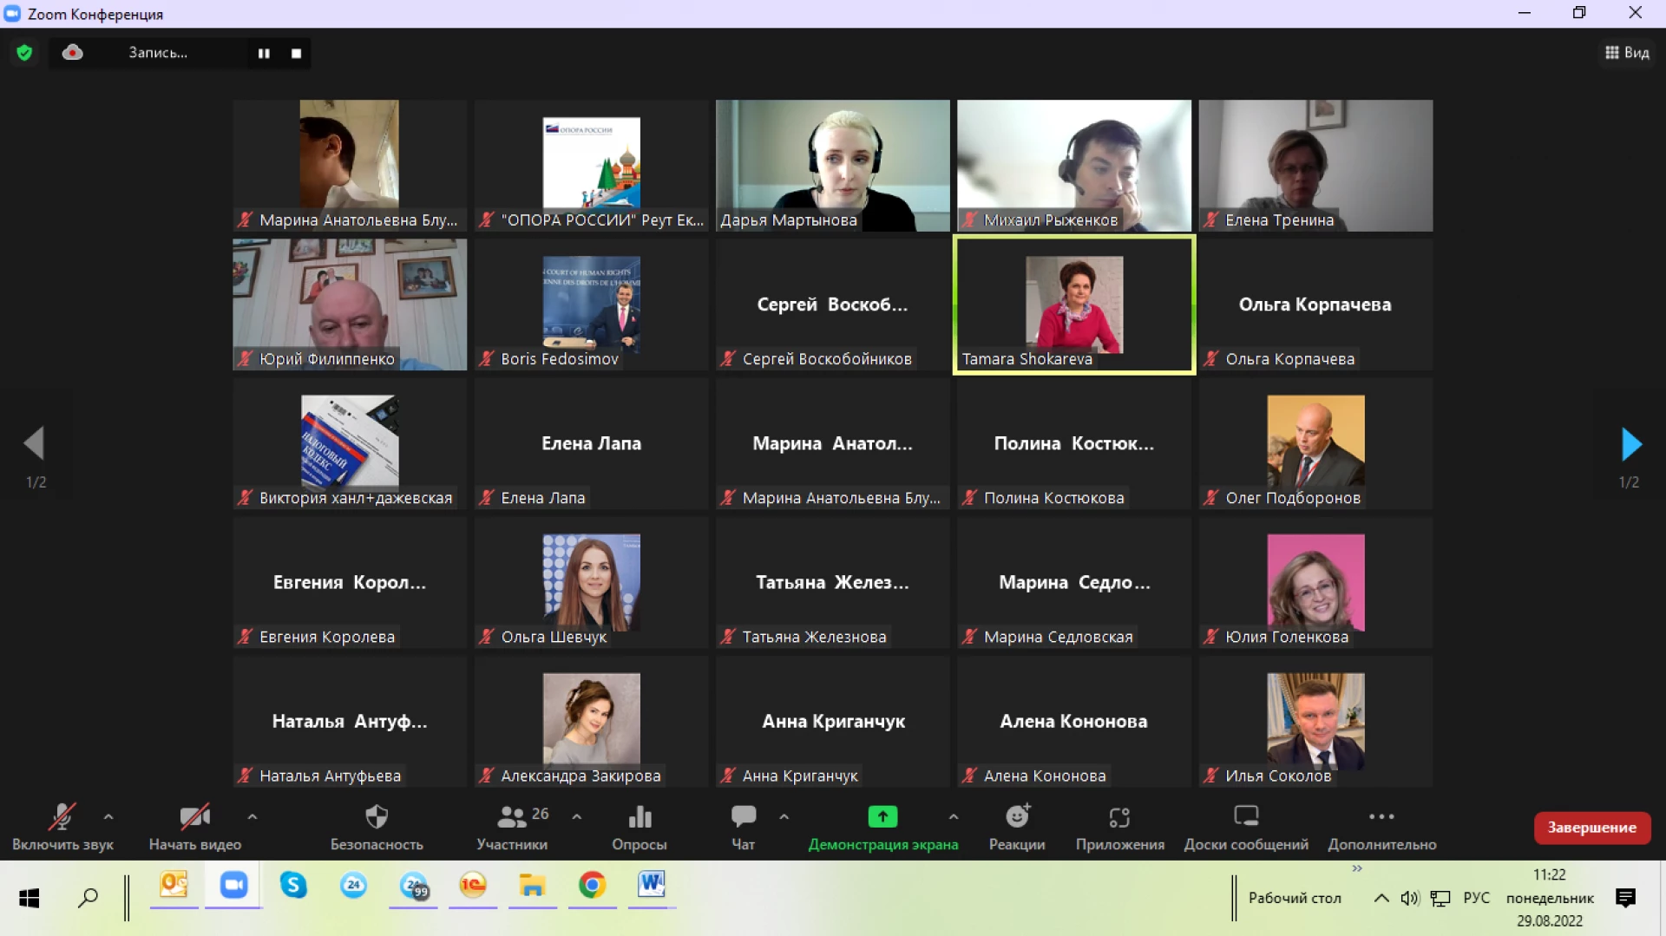Image resolution: width=1666 pixels, height=936 pixels.
Task: Click the green encryption shield icon
Action: 24,53
